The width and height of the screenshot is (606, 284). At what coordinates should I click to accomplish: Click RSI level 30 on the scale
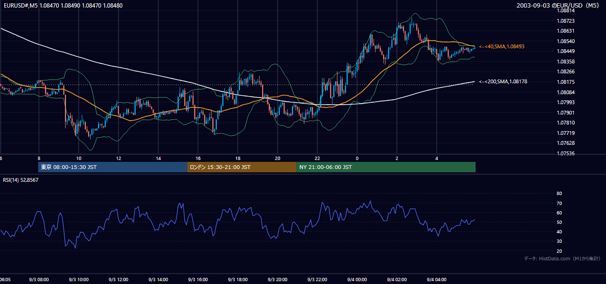point(559,241)
